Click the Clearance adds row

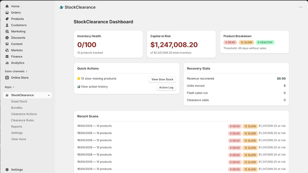click(x=236, y=100)
